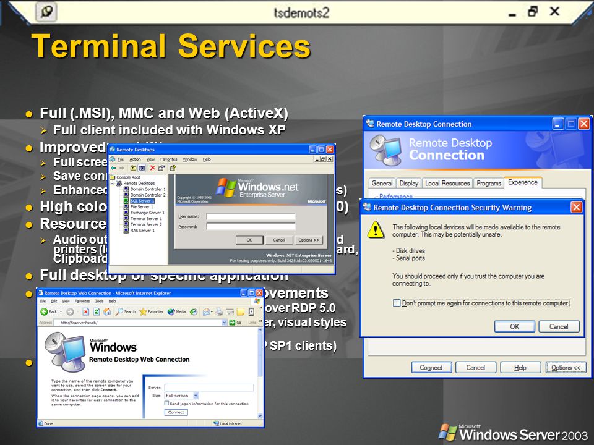Open Action menu in Remote Desktops window
Viewport: 594px width, 445px height.
pyautogui.click(x=136, y=159)
